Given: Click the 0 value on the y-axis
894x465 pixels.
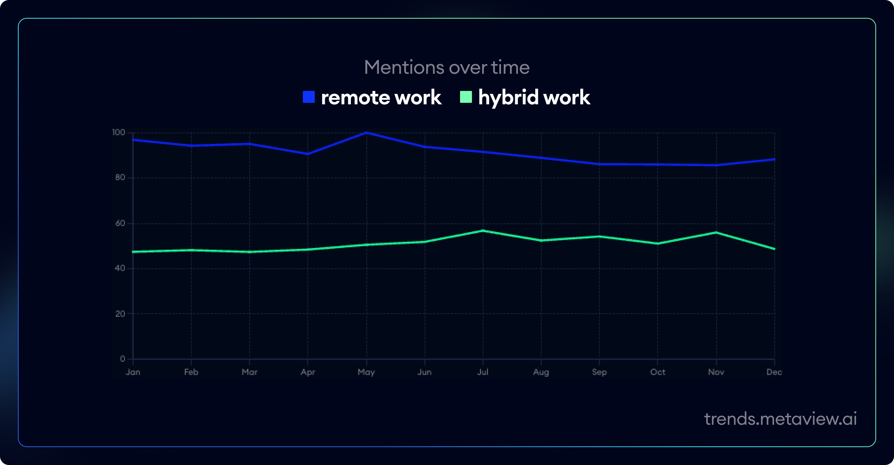Looking at the screenshot, I should point(123,359).
